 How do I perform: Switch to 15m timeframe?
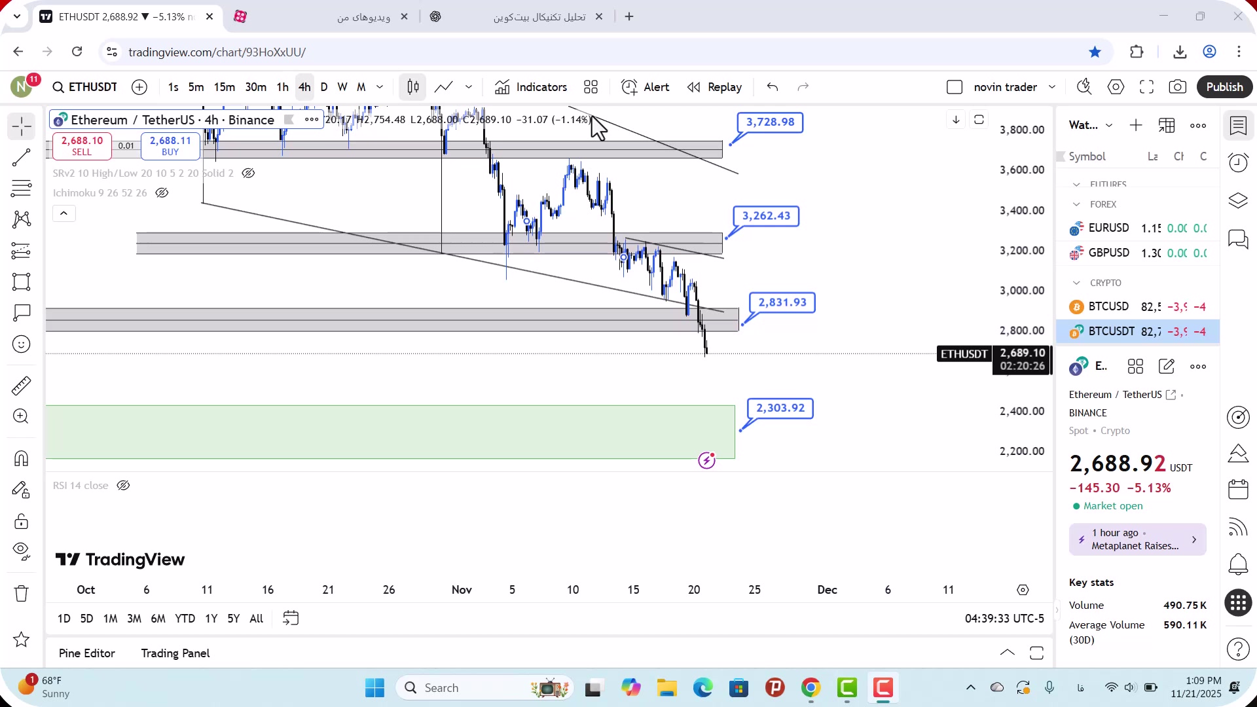(224, 87)
